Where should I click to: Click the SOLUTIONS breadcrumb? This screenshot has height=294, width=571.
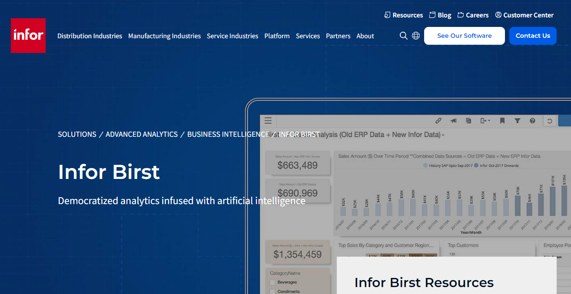click(x=77, y=134)
